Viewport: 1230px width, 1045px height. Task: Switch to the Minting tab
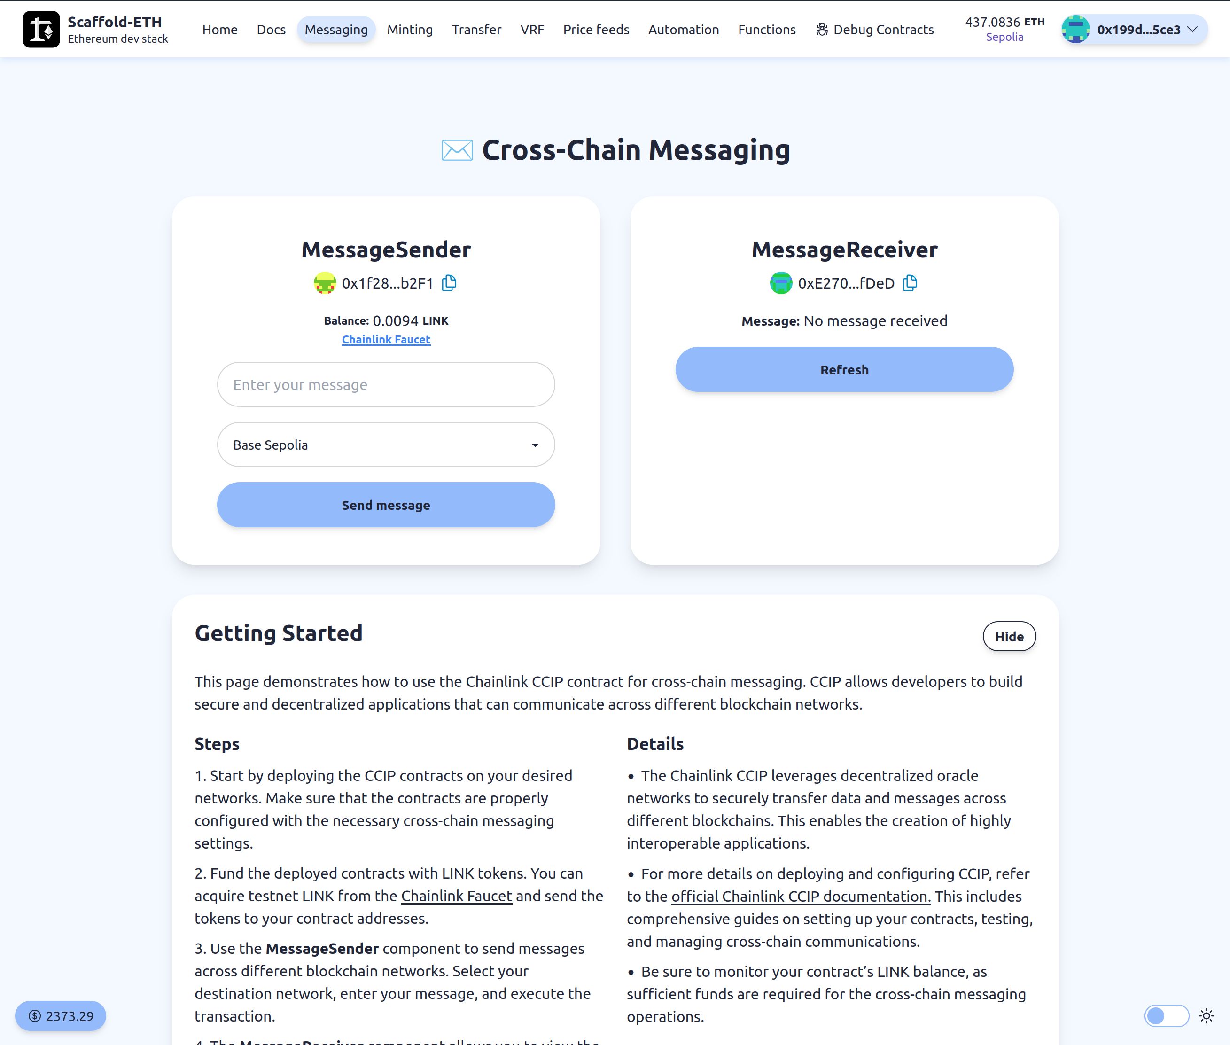409,29
